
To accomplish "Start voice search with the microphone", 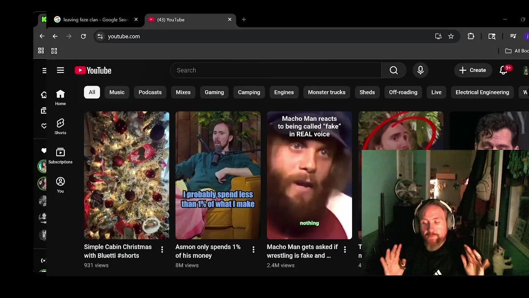I will click(x=420, y=70).
